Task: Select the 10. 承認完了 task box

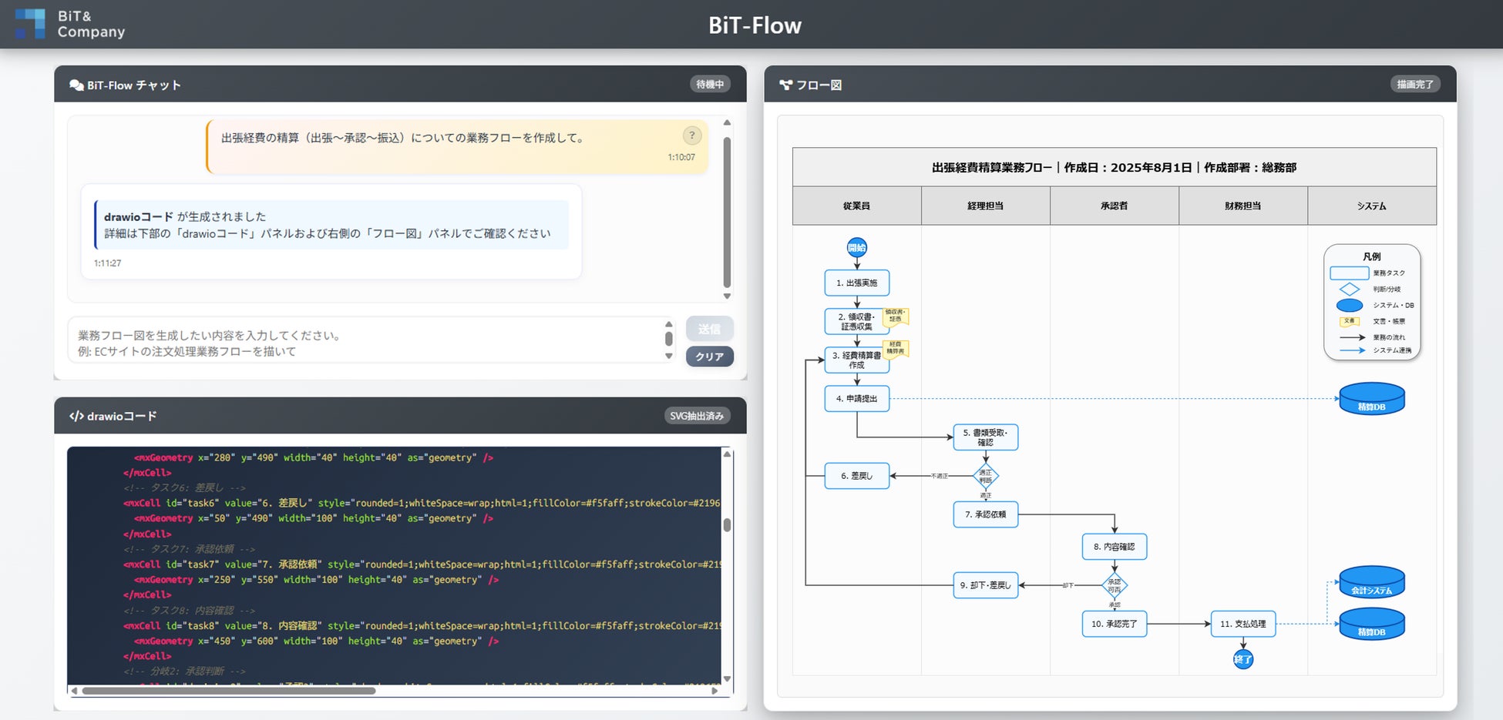Action: 1114,624
